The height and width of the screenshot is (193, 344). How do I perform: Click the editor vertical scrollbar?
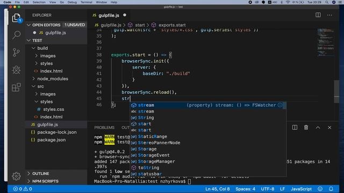(x=336, y=92)
